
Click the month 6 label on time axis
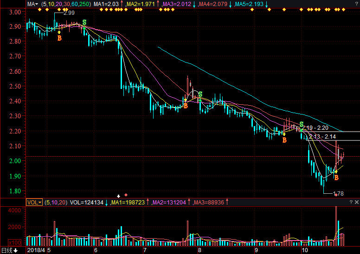[96, 250]
